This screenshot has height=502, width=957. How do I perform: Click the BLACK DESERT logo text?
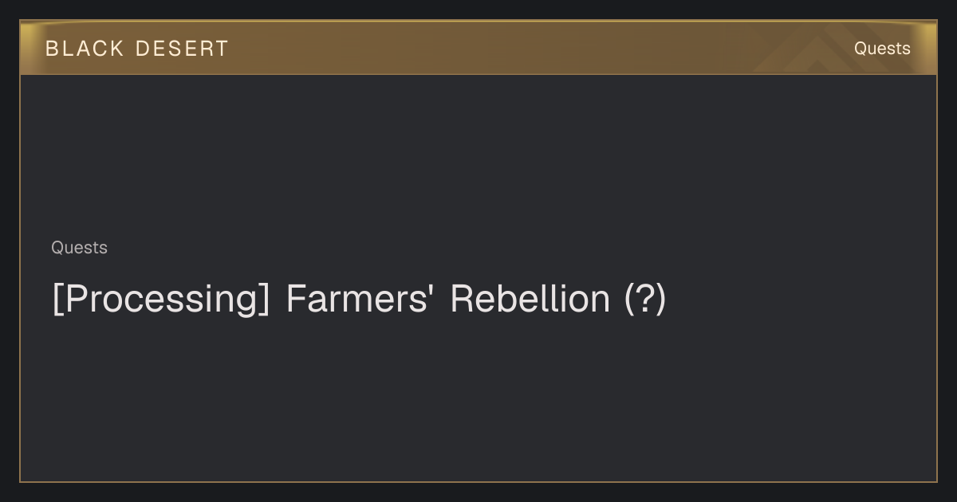point(137,49)
